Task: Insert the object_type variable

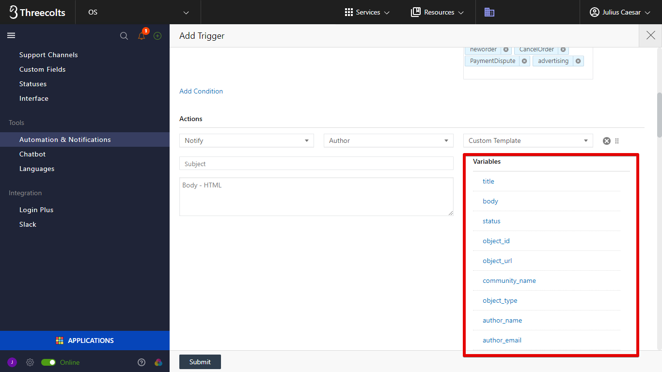Action: pyautogui.click(x=500, y=300)
